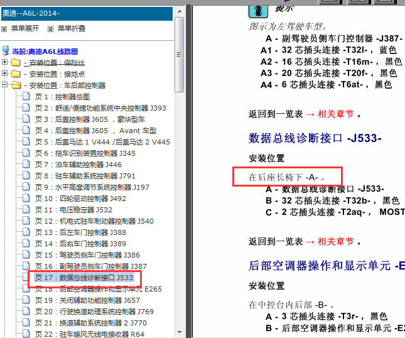Open 当前:奥迪A6L线路图 root link
Image resolution: width=405 pixels, height=338 pixels.
[x=45, y=52]
